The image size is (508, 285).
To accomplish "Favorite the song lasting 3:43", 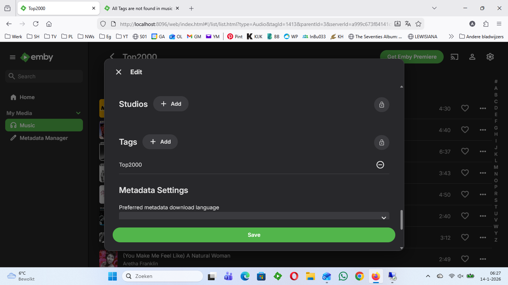I will 465,173.
